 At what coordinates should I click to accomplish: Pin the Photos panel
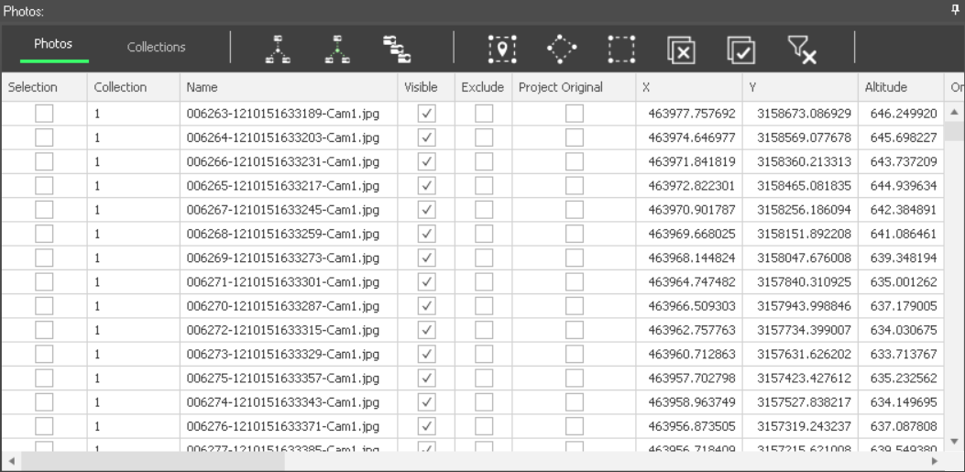(955, 10)
